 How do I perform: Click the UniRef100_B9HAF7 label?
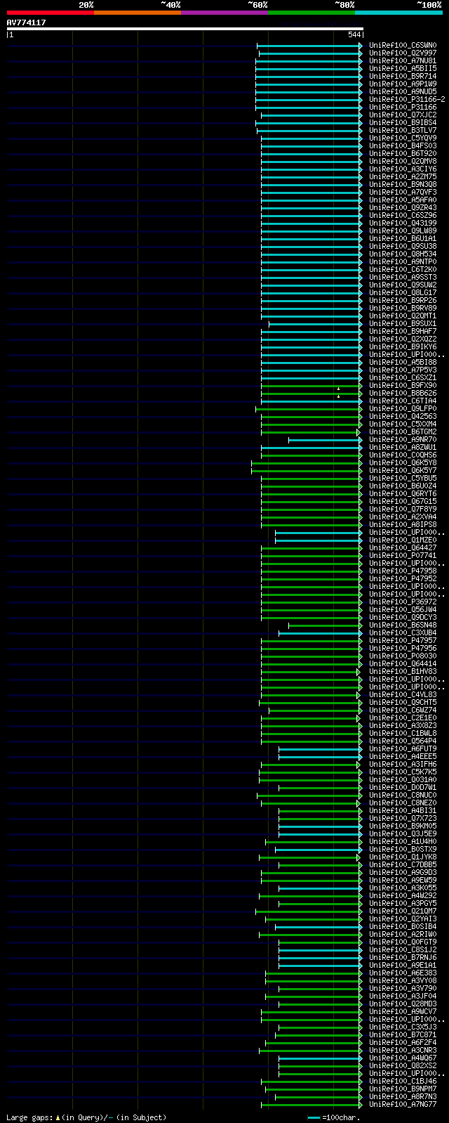click(403, 332)
